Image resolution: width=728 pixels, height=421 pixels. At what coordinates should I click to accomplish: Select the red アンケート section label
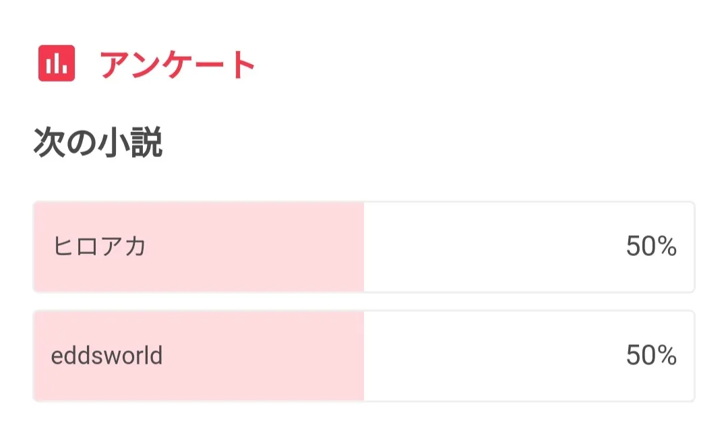[178, 65]
